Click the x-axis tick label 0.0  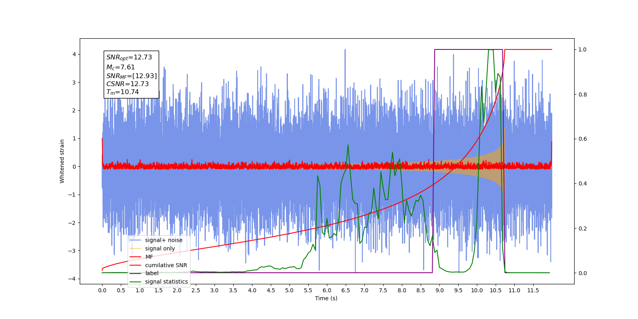[x=102, y=291]
